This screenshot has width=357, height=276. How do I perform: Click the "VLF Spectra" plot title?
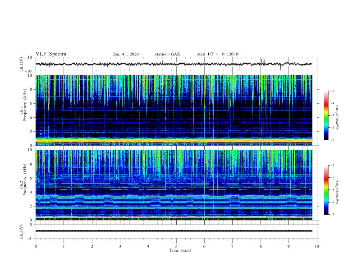(51, 54)
